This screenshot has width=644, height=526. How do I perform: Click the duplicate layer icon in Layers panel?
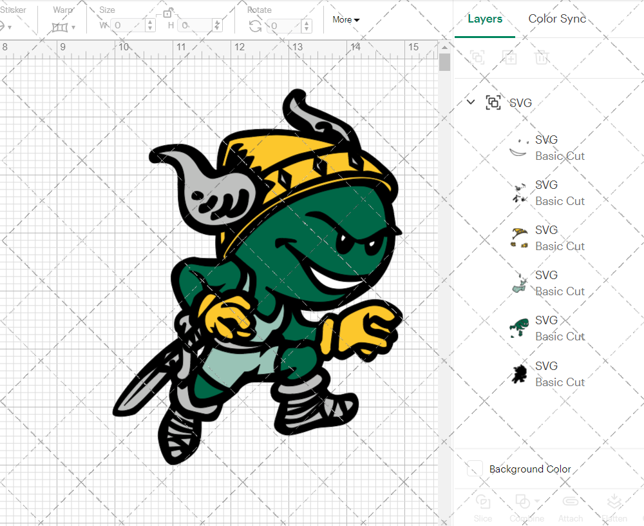click(x=509, y=57)
